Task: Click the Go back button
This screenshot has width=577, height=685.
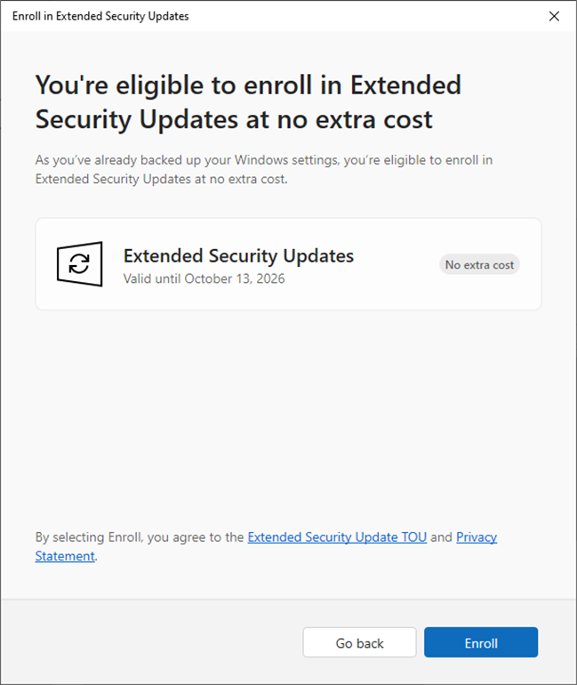Action: (x=359, y=643)
